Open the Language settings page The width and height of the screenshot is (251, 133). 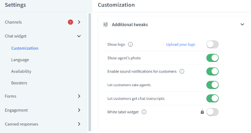click(x=20, y=60)
